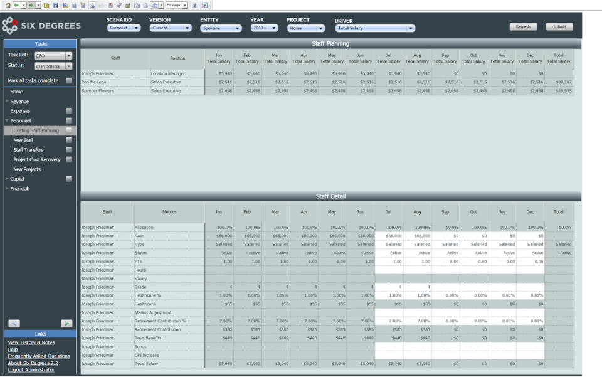Open the Frequently Asked Questions link
This screenshot has width=602, height=377.
point(39,356)
